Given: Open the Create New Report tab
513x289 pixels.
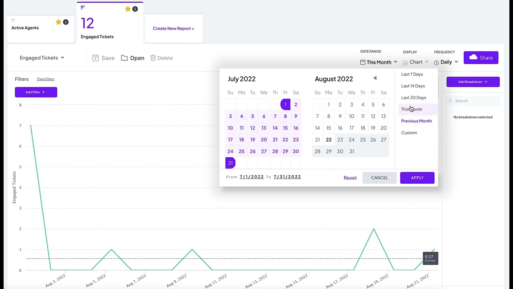Looking at the screenshot, I should tap(174, 28).
